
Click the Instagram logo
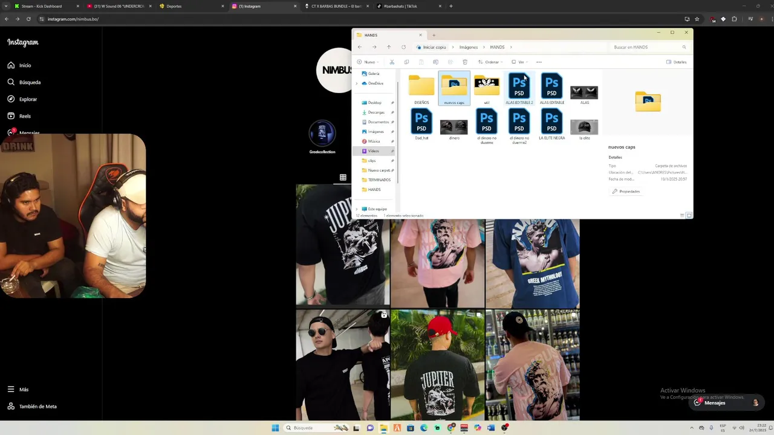click(23, 42)
